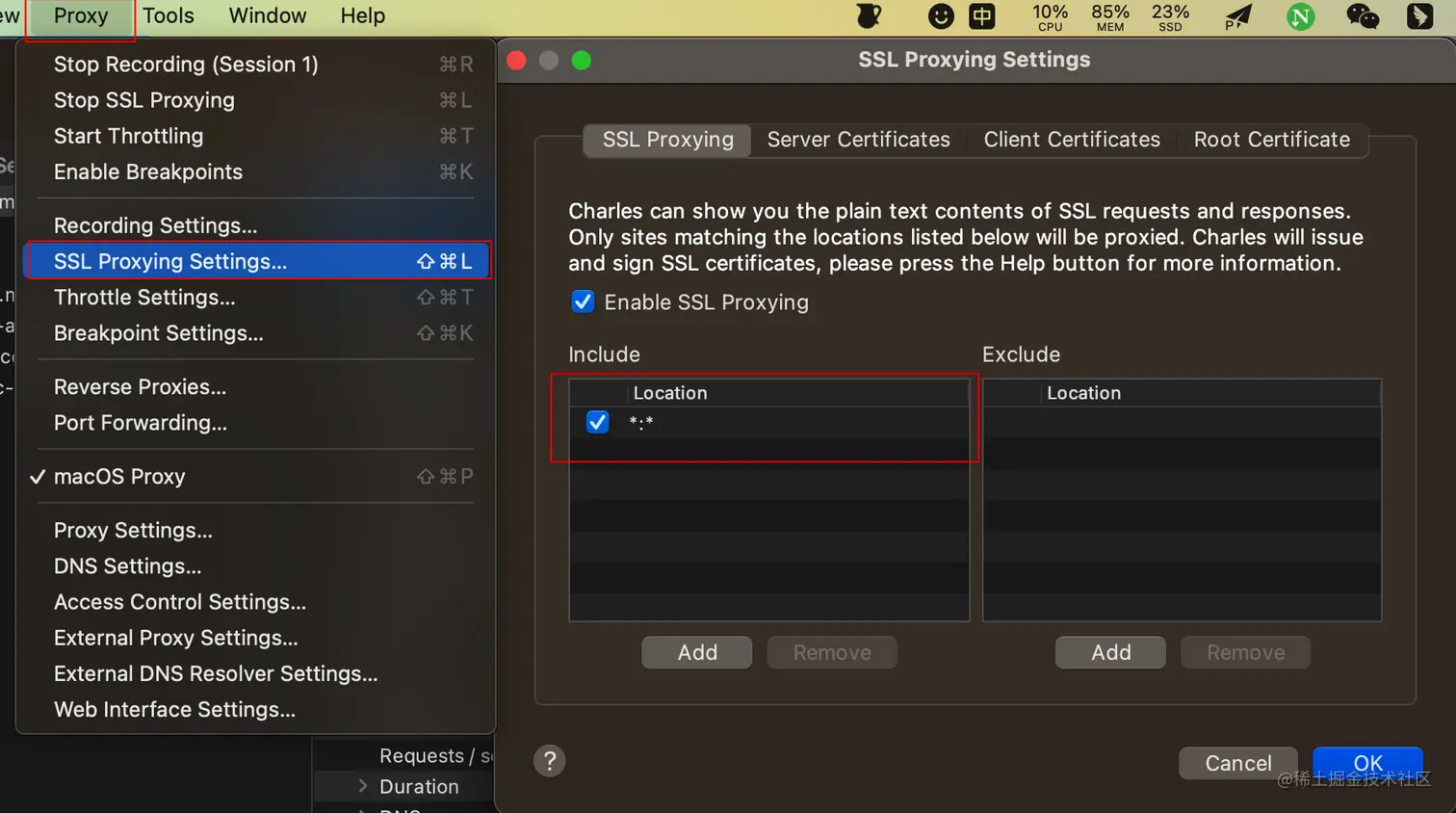Click the green Notion menu bar icon
This screenshot has height=813, width=1456.
(x=1300, y=15)
